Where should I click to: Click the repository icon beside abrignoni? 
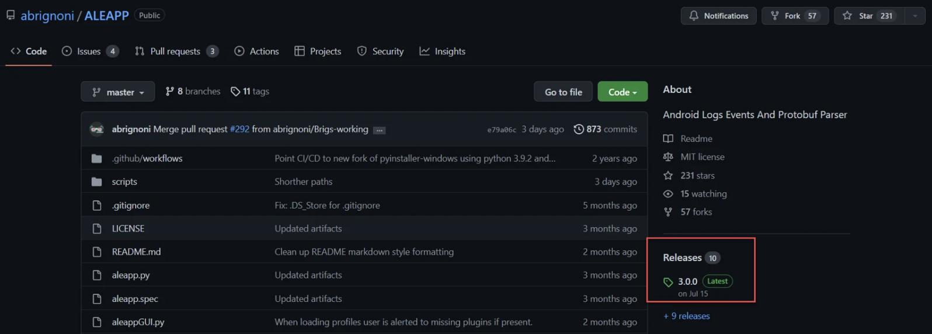(11, 15)
